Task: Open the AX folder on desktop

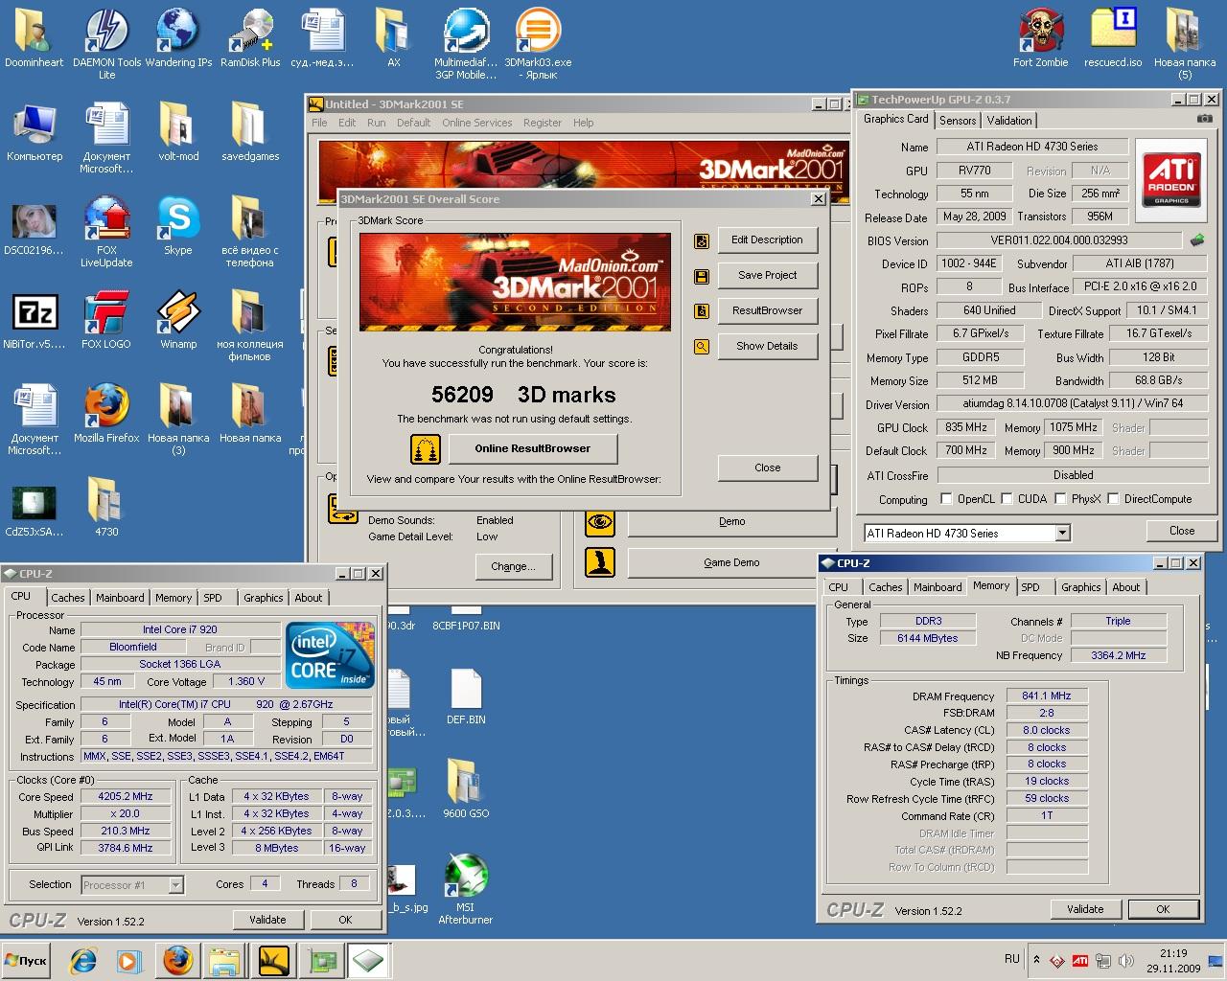Action: click(393, 38)
